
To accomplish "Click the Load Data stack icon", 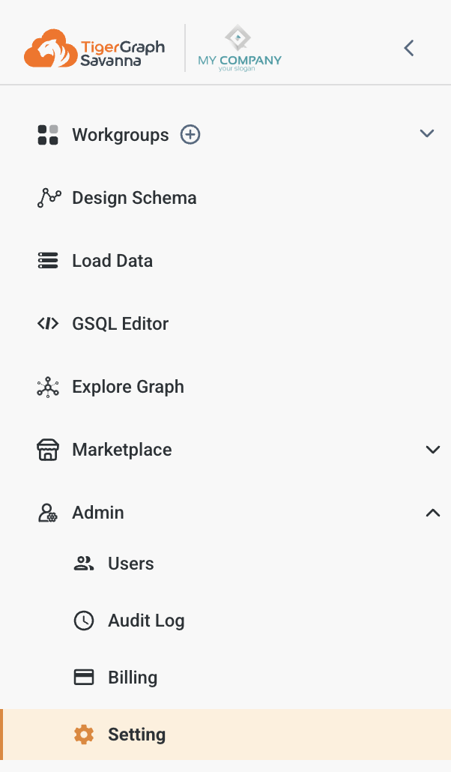I will (48, 260).
